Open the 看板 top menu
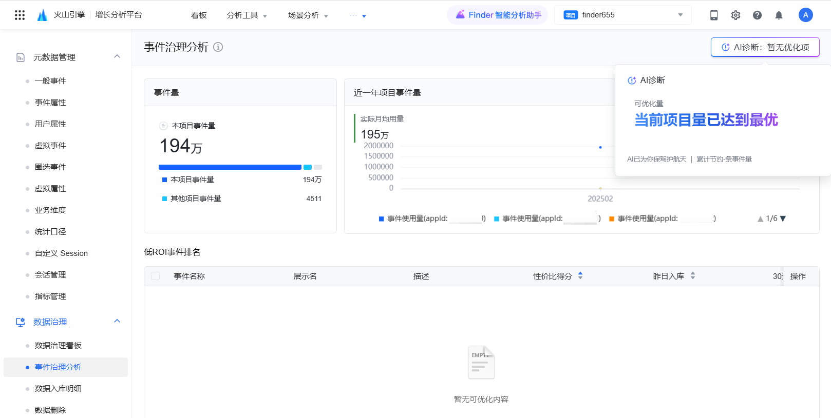 point(199,15)
